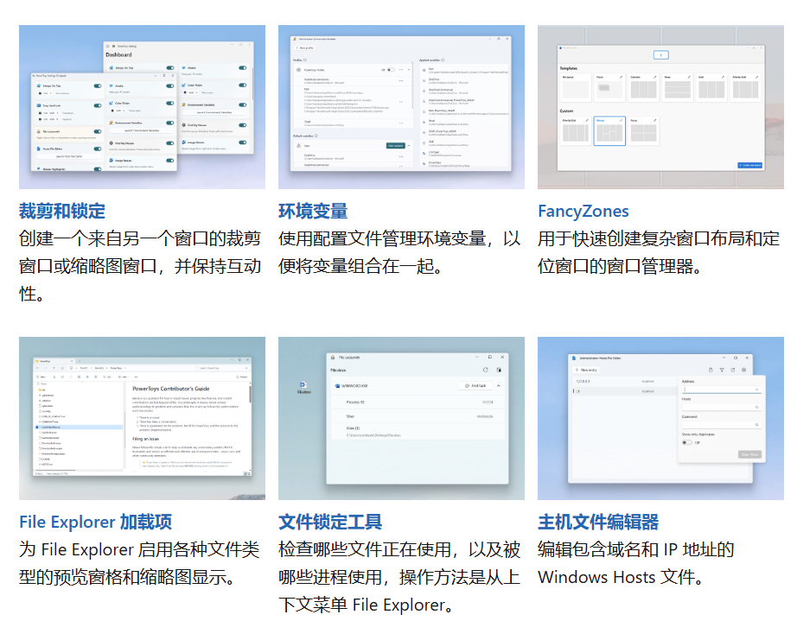This screenshot has height=621, width=797.
Task: Select the screenshot above 环境变量
Action: pos(402,107)
